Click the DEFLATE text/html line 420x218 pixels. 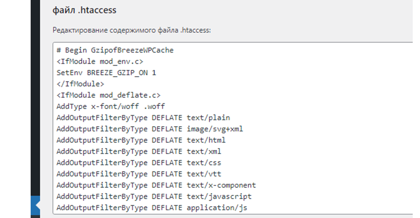[141, 140]
